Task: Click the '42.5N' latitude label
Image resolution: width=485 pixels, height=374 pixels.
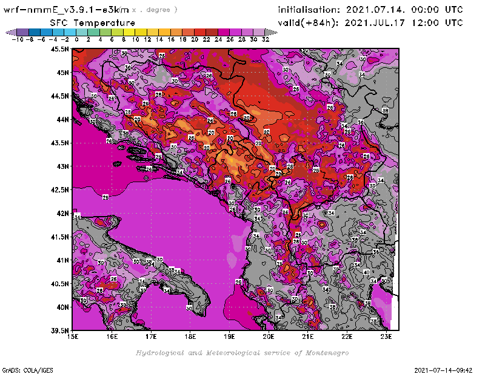Action: [60, 190]
